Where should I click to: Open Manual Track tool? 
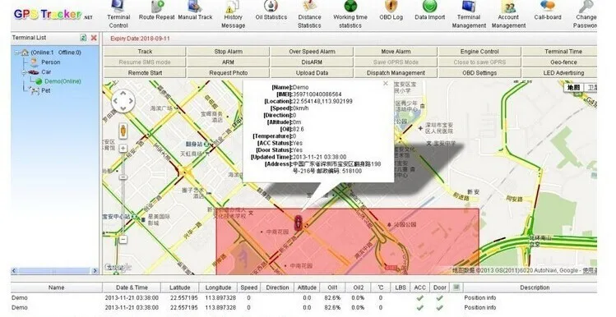pyautogui.click(x=195, y=11)
